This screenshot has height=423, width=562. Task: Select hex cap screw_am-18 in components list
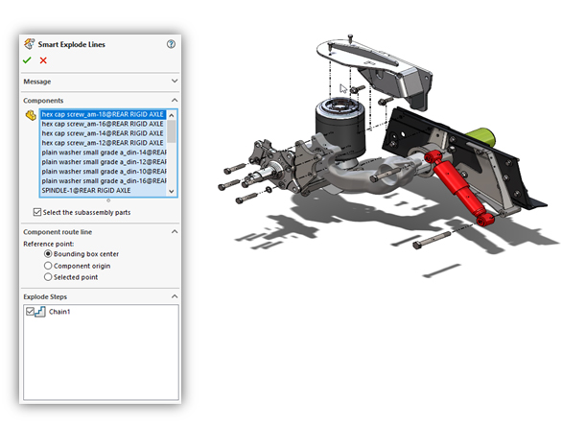click(103, 114)
